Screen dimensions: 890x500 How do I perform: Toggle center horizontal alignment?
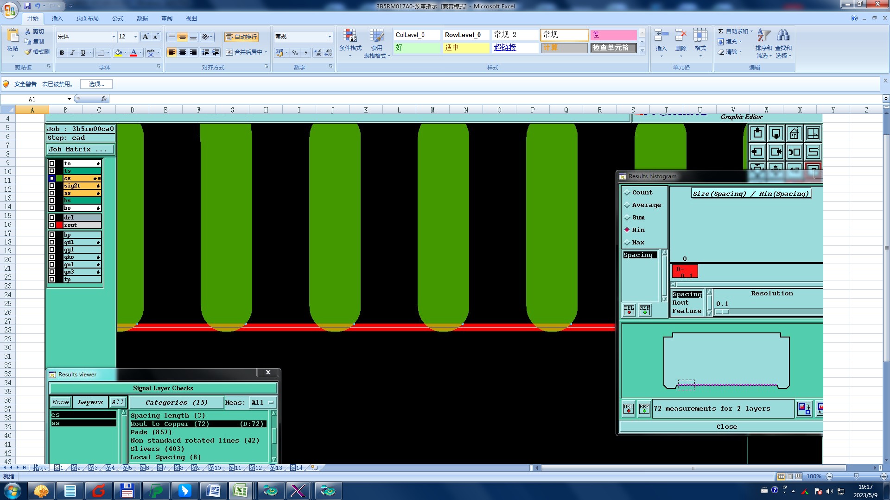[x=183, y=52]
